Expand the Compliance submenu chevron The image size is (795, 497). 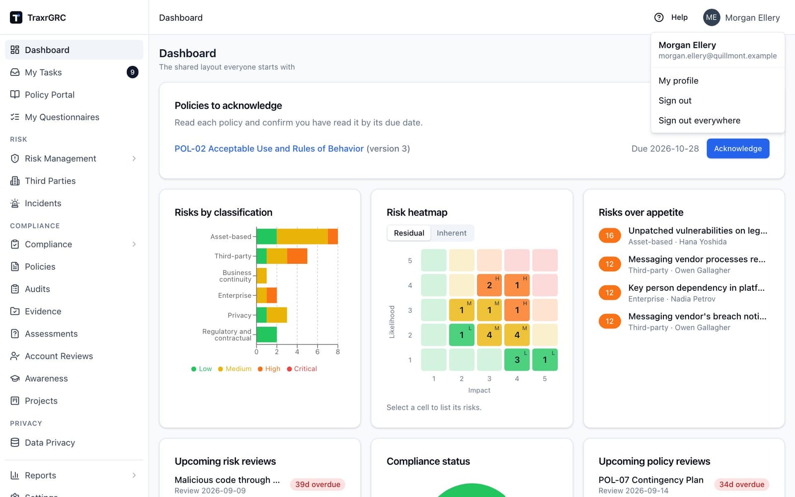[x=134, y=244]
